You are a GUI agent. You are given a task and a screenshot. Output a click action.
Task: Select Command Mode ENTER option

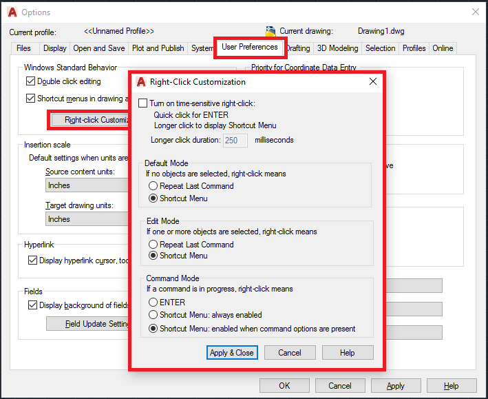(153, 302)
